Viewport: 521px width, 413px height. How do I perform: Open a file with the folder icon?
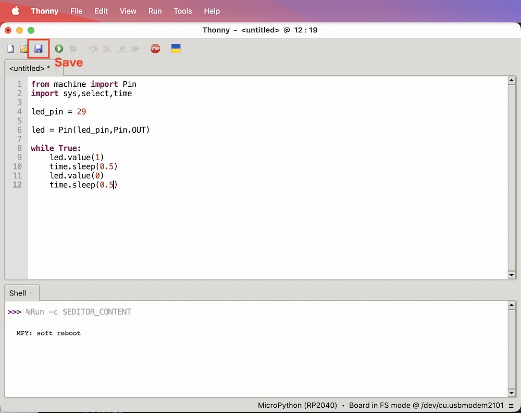24,49
